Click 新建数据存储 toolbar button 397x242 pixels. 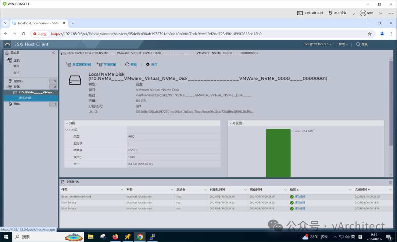(78, 65)
